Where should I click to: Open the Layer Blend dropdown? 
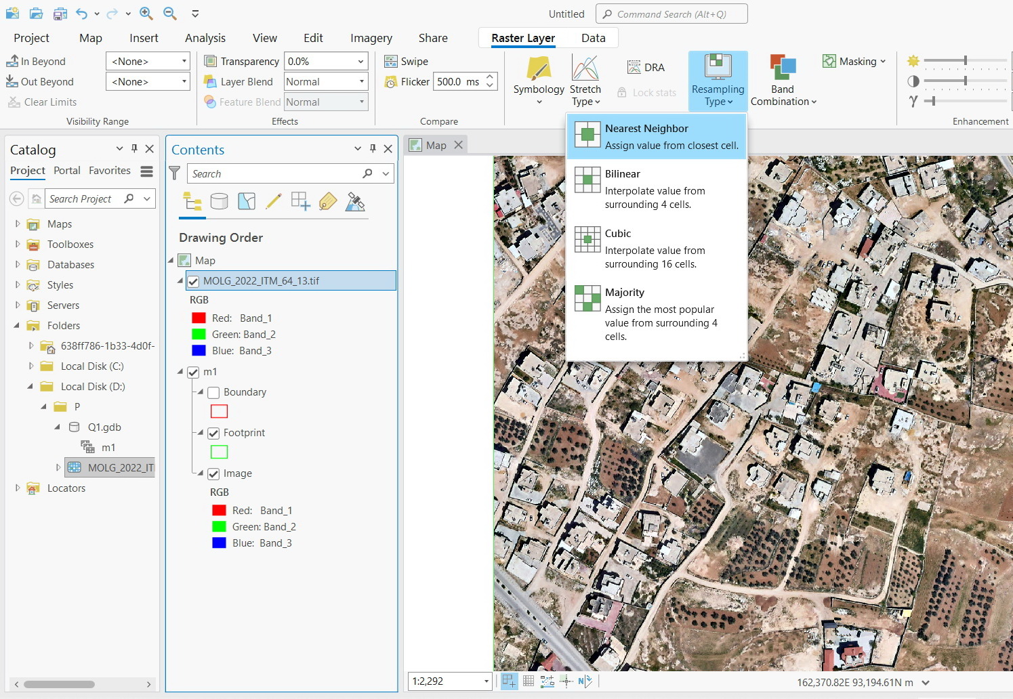pyautogui.click(x=361, y=82)
